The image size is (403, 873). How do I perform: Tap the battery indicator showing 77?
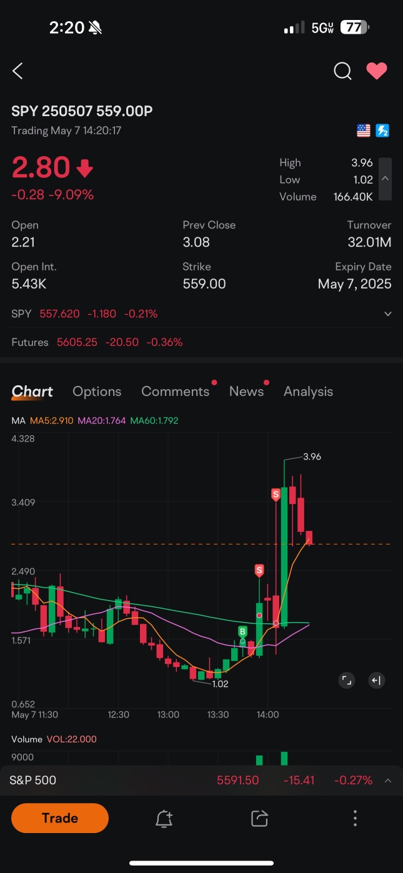coord(355,27)
